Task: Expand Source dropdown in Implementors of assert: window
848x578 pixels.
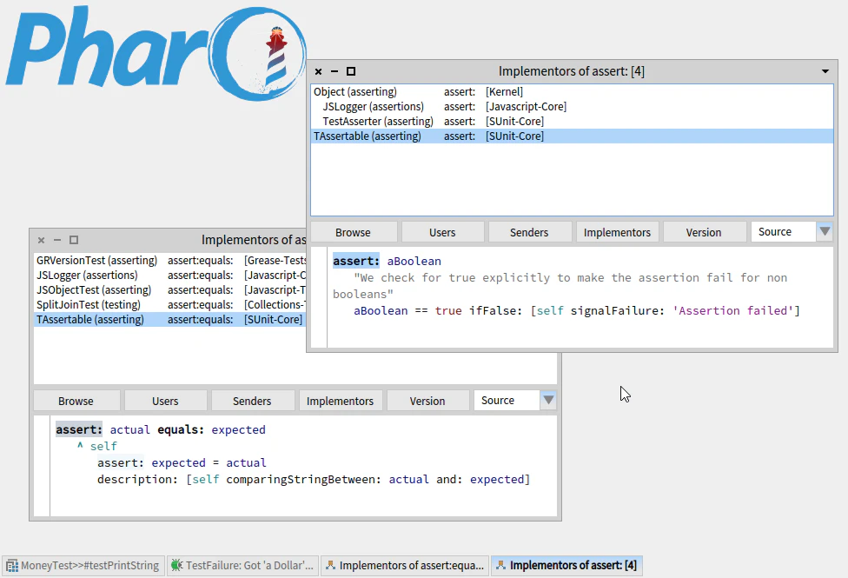Action: click(x=825, y=231)
